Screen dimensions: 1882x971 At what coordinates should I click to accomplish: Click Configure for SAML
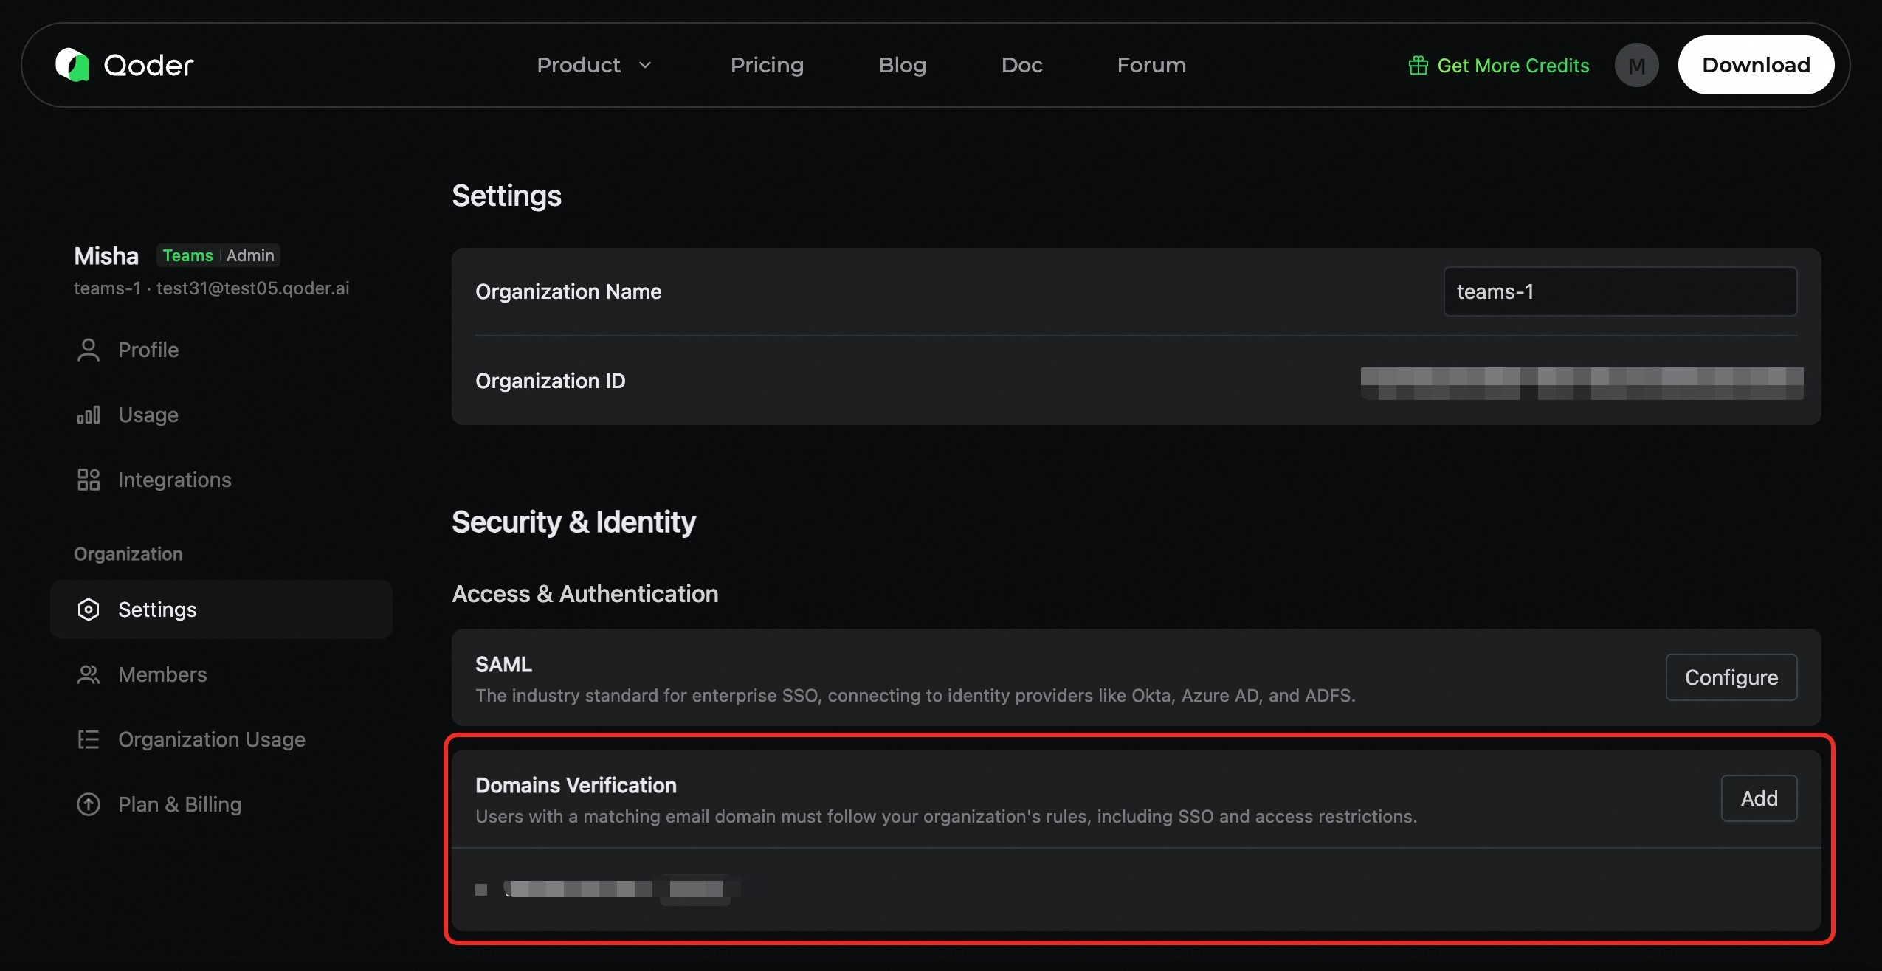[x=1731, y=677]
